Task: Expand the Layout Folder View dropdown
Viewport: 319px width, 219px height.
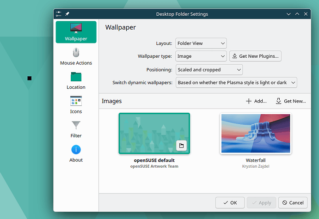Action: tap(201, 43)
